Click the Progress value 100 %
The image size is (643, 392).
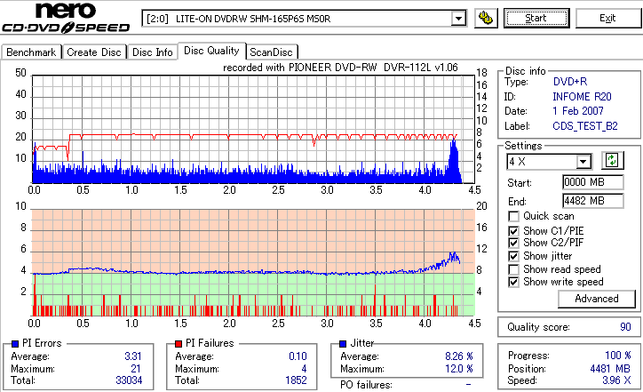coord(618,356)
